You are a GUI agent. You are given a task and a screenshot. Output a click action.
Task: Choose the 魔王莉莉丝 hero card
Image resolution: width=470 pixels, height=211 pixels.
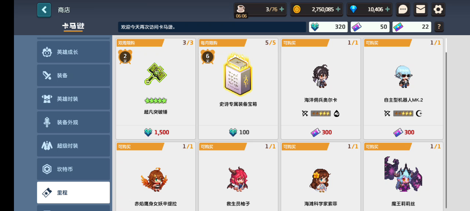coord(403,177)
